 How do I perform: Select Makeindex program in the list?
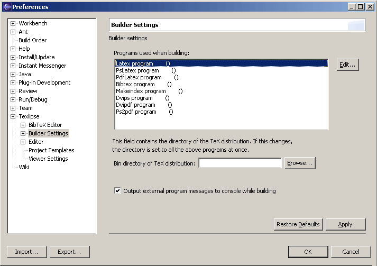click(222, 91)
